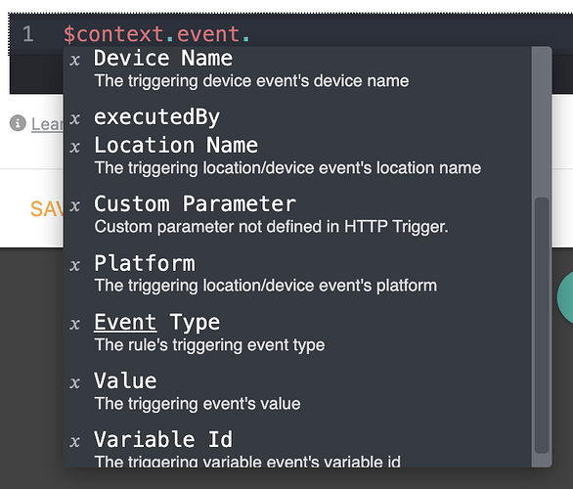Click the variable icon beside Platform

(75, 266)
